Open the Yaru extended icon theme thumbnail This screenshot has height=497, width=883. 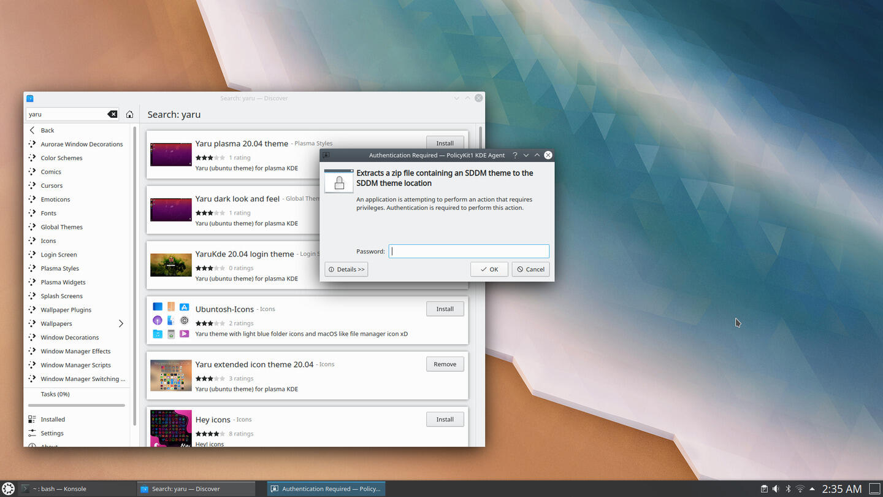(x=171, y=376)
